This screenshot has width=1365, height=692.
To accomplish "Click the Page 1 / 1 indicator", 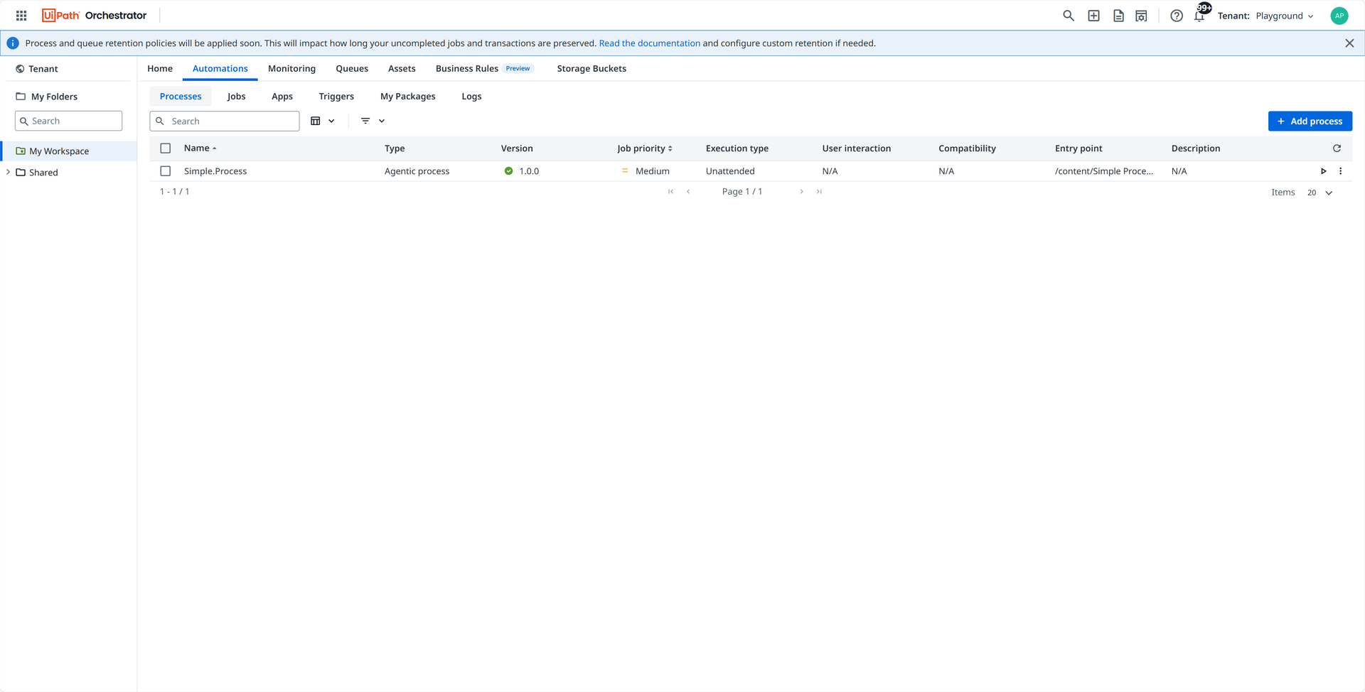I will point(742,192).
